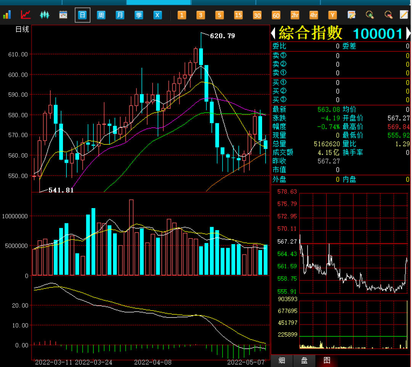This screenshot has width=412, height=367.
Task: Open the 图 chart tab
Action: tap(327, 361)
